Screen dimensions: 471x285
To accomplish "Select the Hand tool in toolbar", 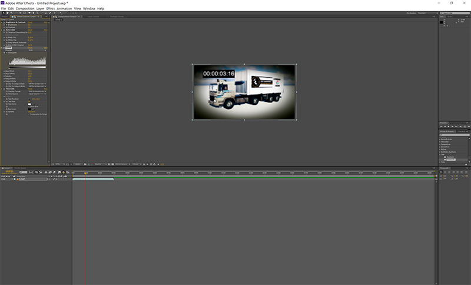I will [8, 13].
